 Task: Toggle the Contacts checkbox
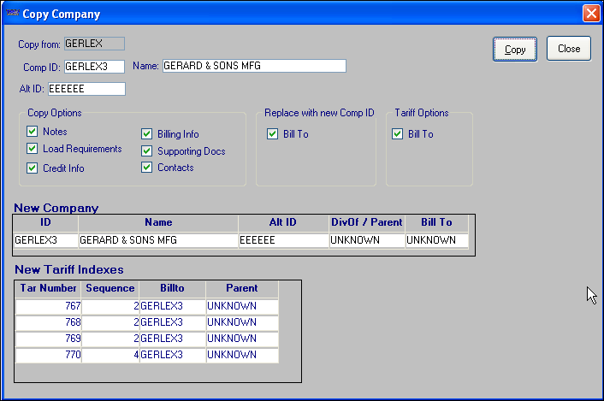pyautogui.click(x=147, y=168)
